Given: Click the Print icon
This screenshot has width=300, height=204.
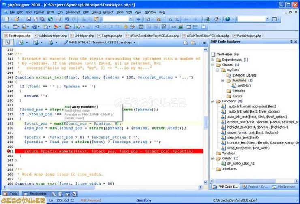Looking at the screenshot, I should point(58,19).
